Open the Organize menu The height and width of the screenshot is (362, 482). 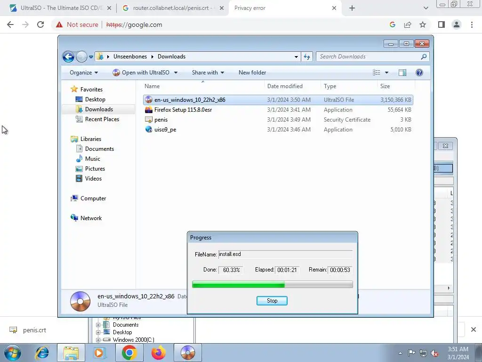click(x=84, y=73)
